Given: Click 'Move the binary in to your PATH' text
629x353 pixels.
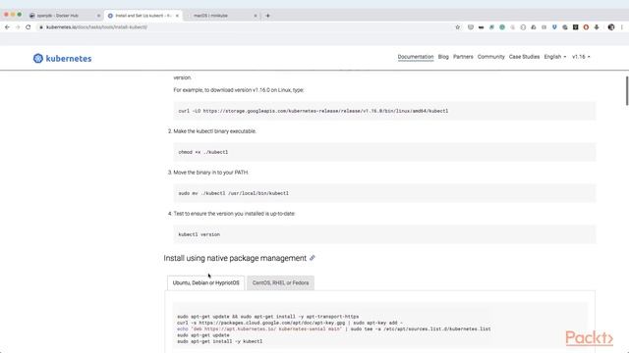Looking at the screenshot, I should click(211, 173).
